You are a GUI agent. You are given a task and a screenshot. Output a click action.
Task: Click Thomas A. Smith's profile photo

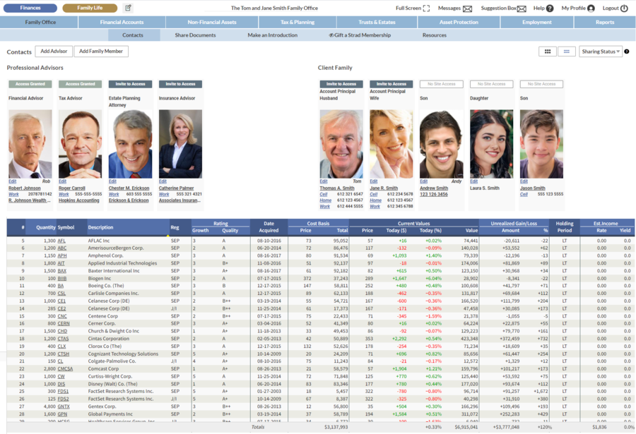click(x=341, y=143)
